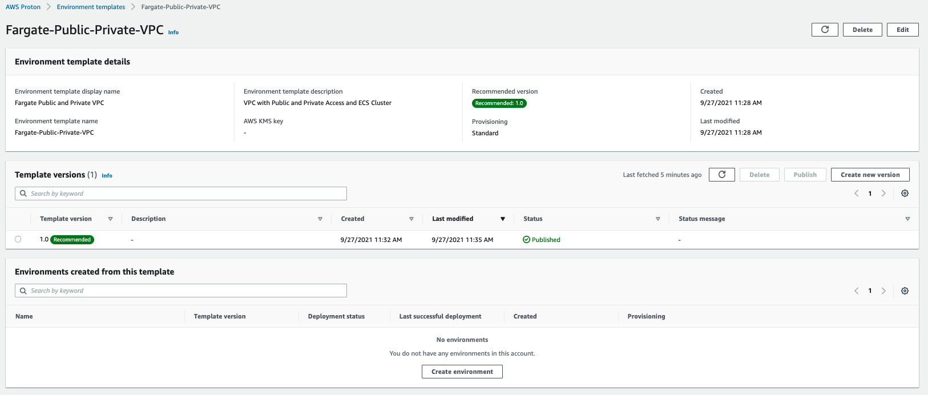Focus the template versions search field
This screenshot has width=928, height=395.
point(181,194)
